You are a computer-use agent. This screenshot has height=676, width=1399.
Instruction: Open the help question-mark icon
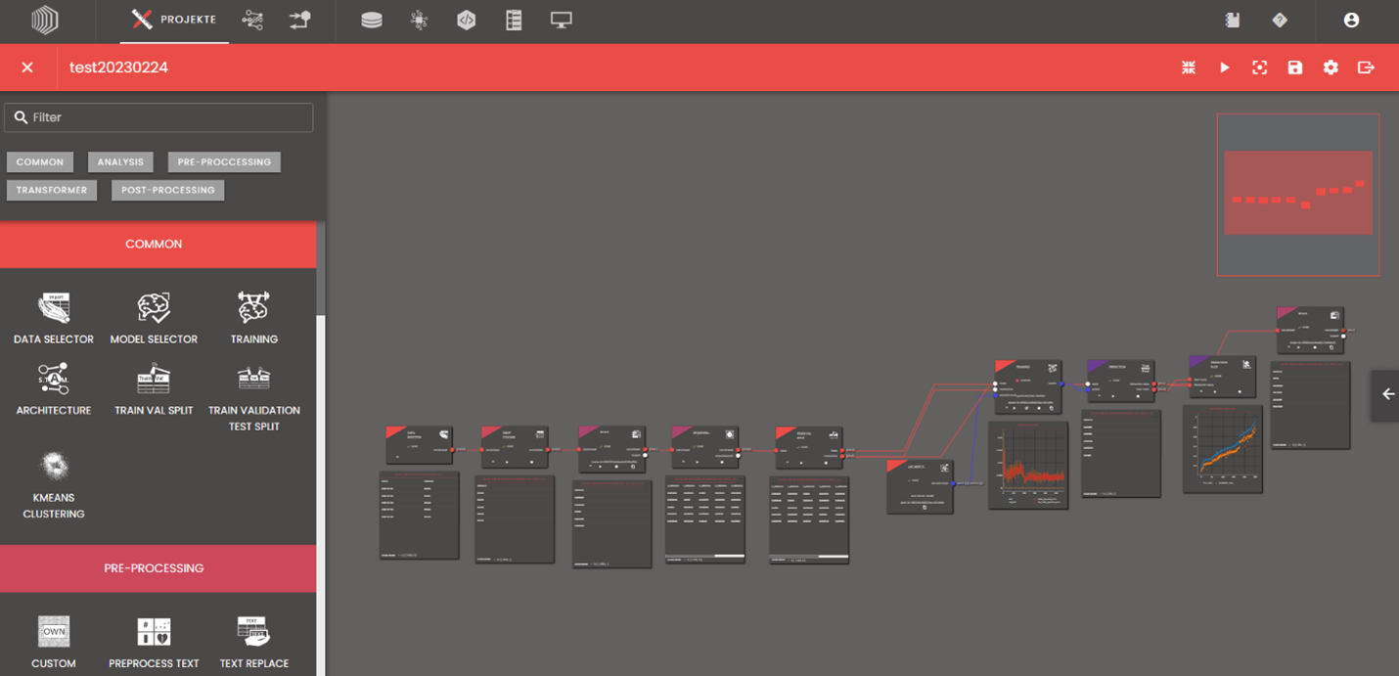[1279, 20]
